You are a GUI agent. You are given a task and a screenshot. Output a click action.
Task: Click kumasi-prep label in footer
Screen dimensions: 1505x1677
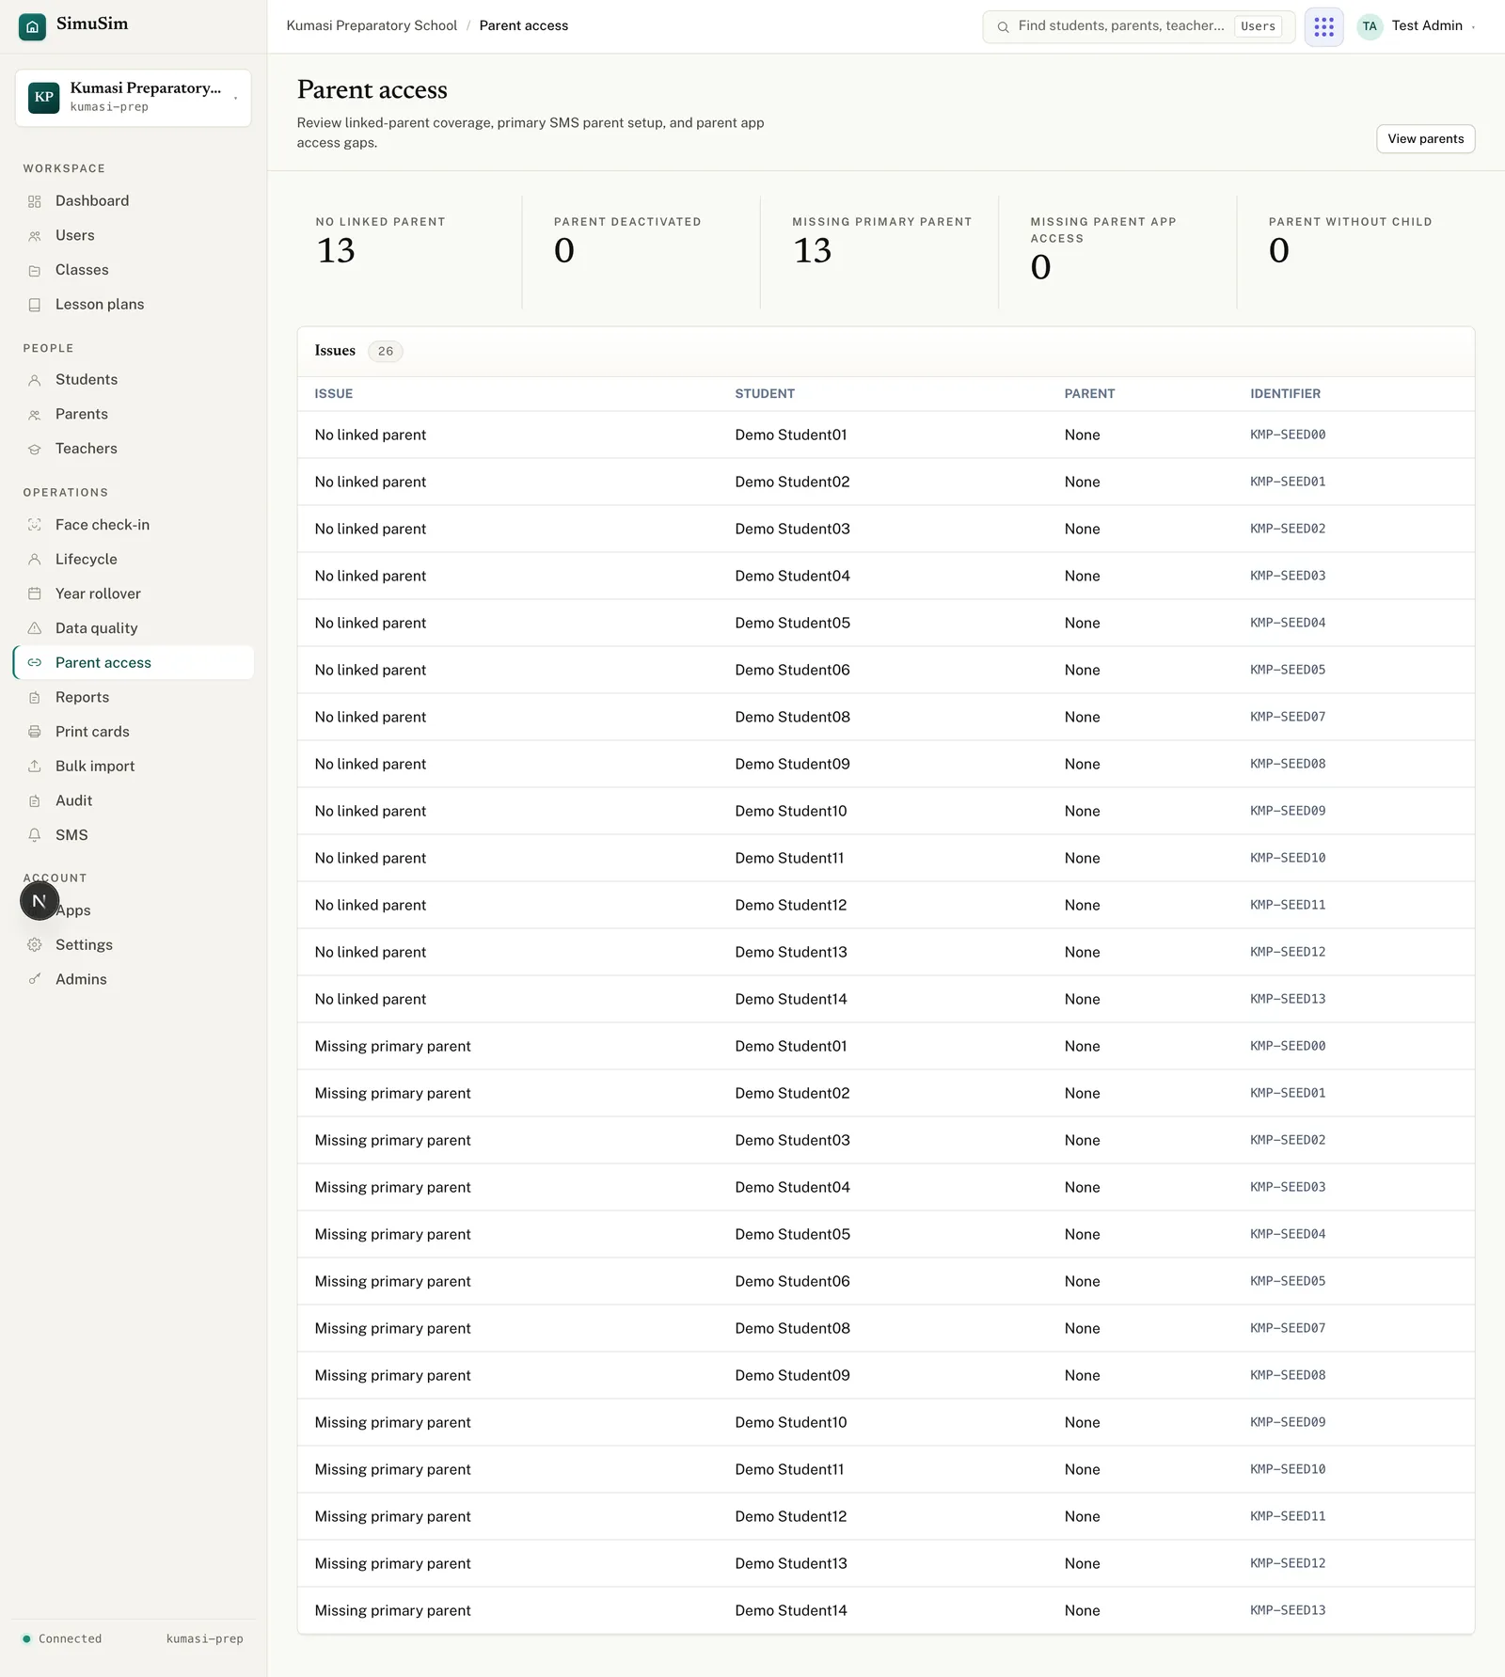coord(204,1639)
